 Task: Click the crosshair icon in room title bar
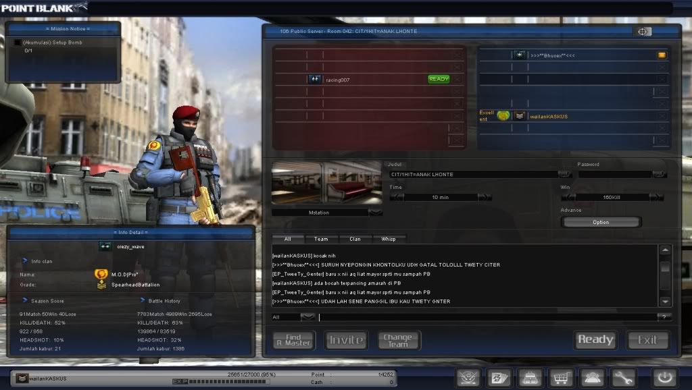642,31
